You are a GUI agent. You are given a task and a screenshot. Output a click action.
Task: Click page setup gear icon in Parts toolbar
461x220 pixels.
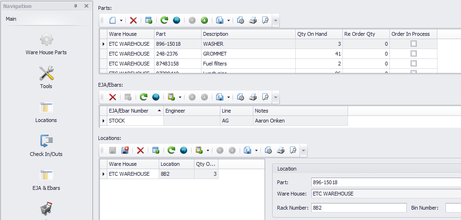tap(241, 20)
